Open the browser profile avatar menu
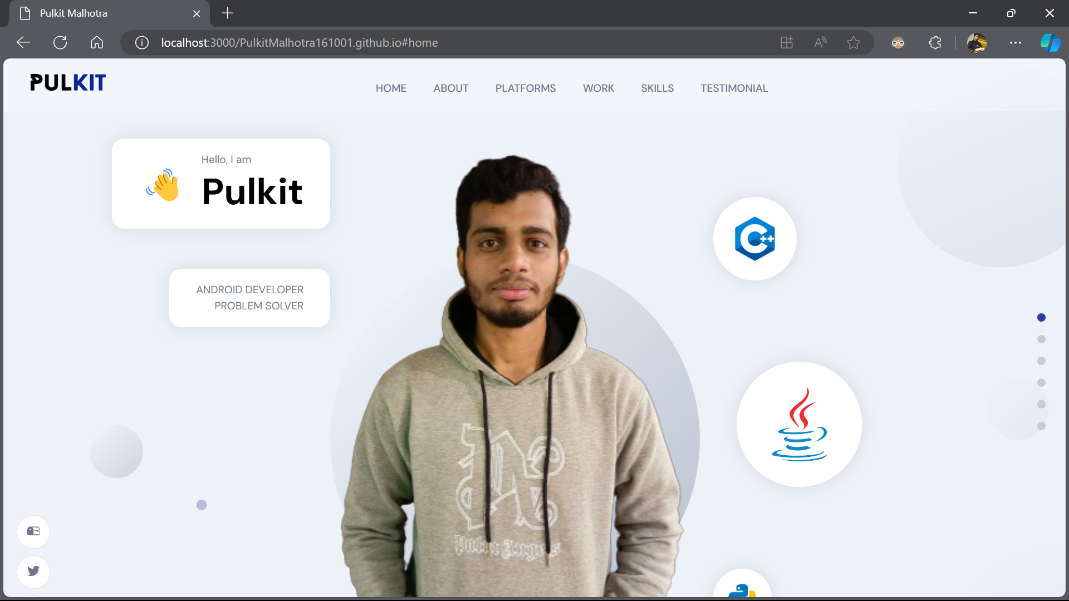The height and width of the screenshot is (601, 1069). [x=977, y=43]
